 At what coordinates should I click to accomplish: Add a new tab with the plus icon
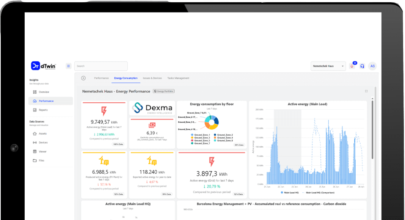83,78
